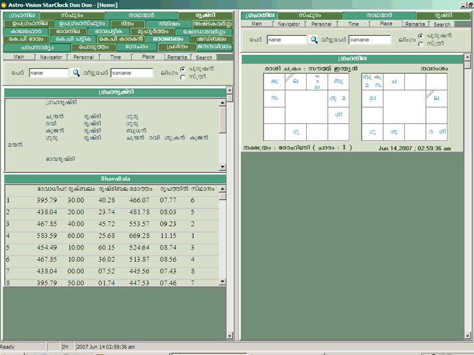Switch to Search tab in left pane
This screenshot has height=355, width=474.
204,57
